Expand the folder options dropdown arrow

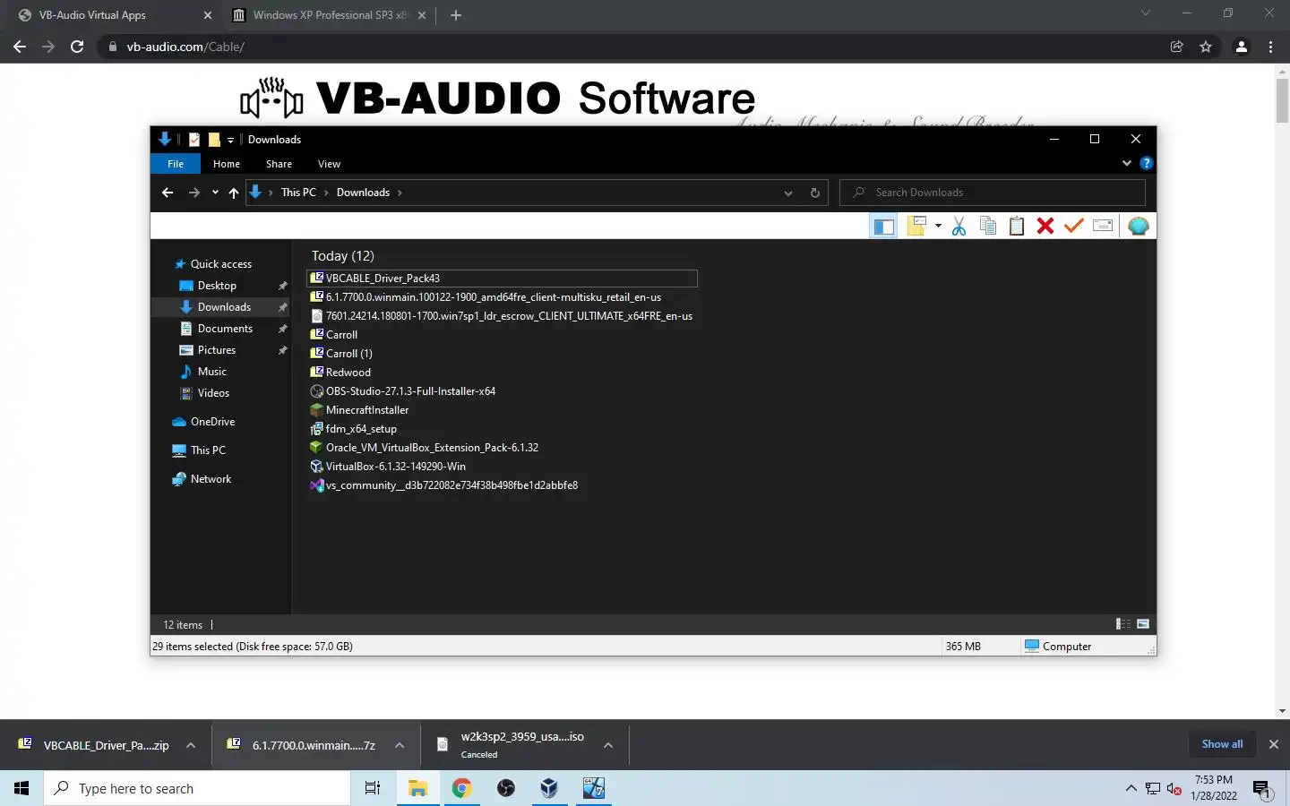click(x=938, y=227)
